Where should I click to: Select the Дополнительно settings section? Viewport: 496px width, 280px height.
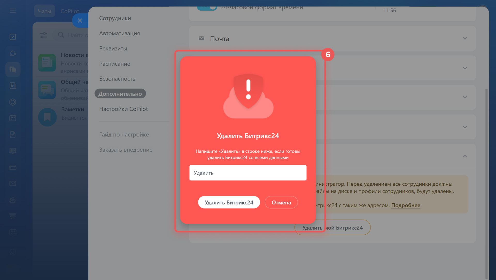(120, 94)
